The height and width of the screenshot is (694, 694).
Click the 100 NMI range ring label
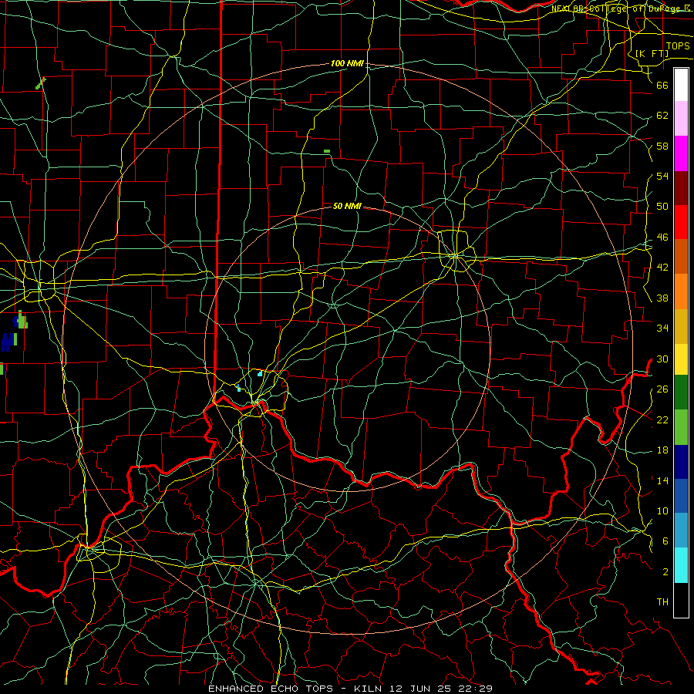(347, 64)
